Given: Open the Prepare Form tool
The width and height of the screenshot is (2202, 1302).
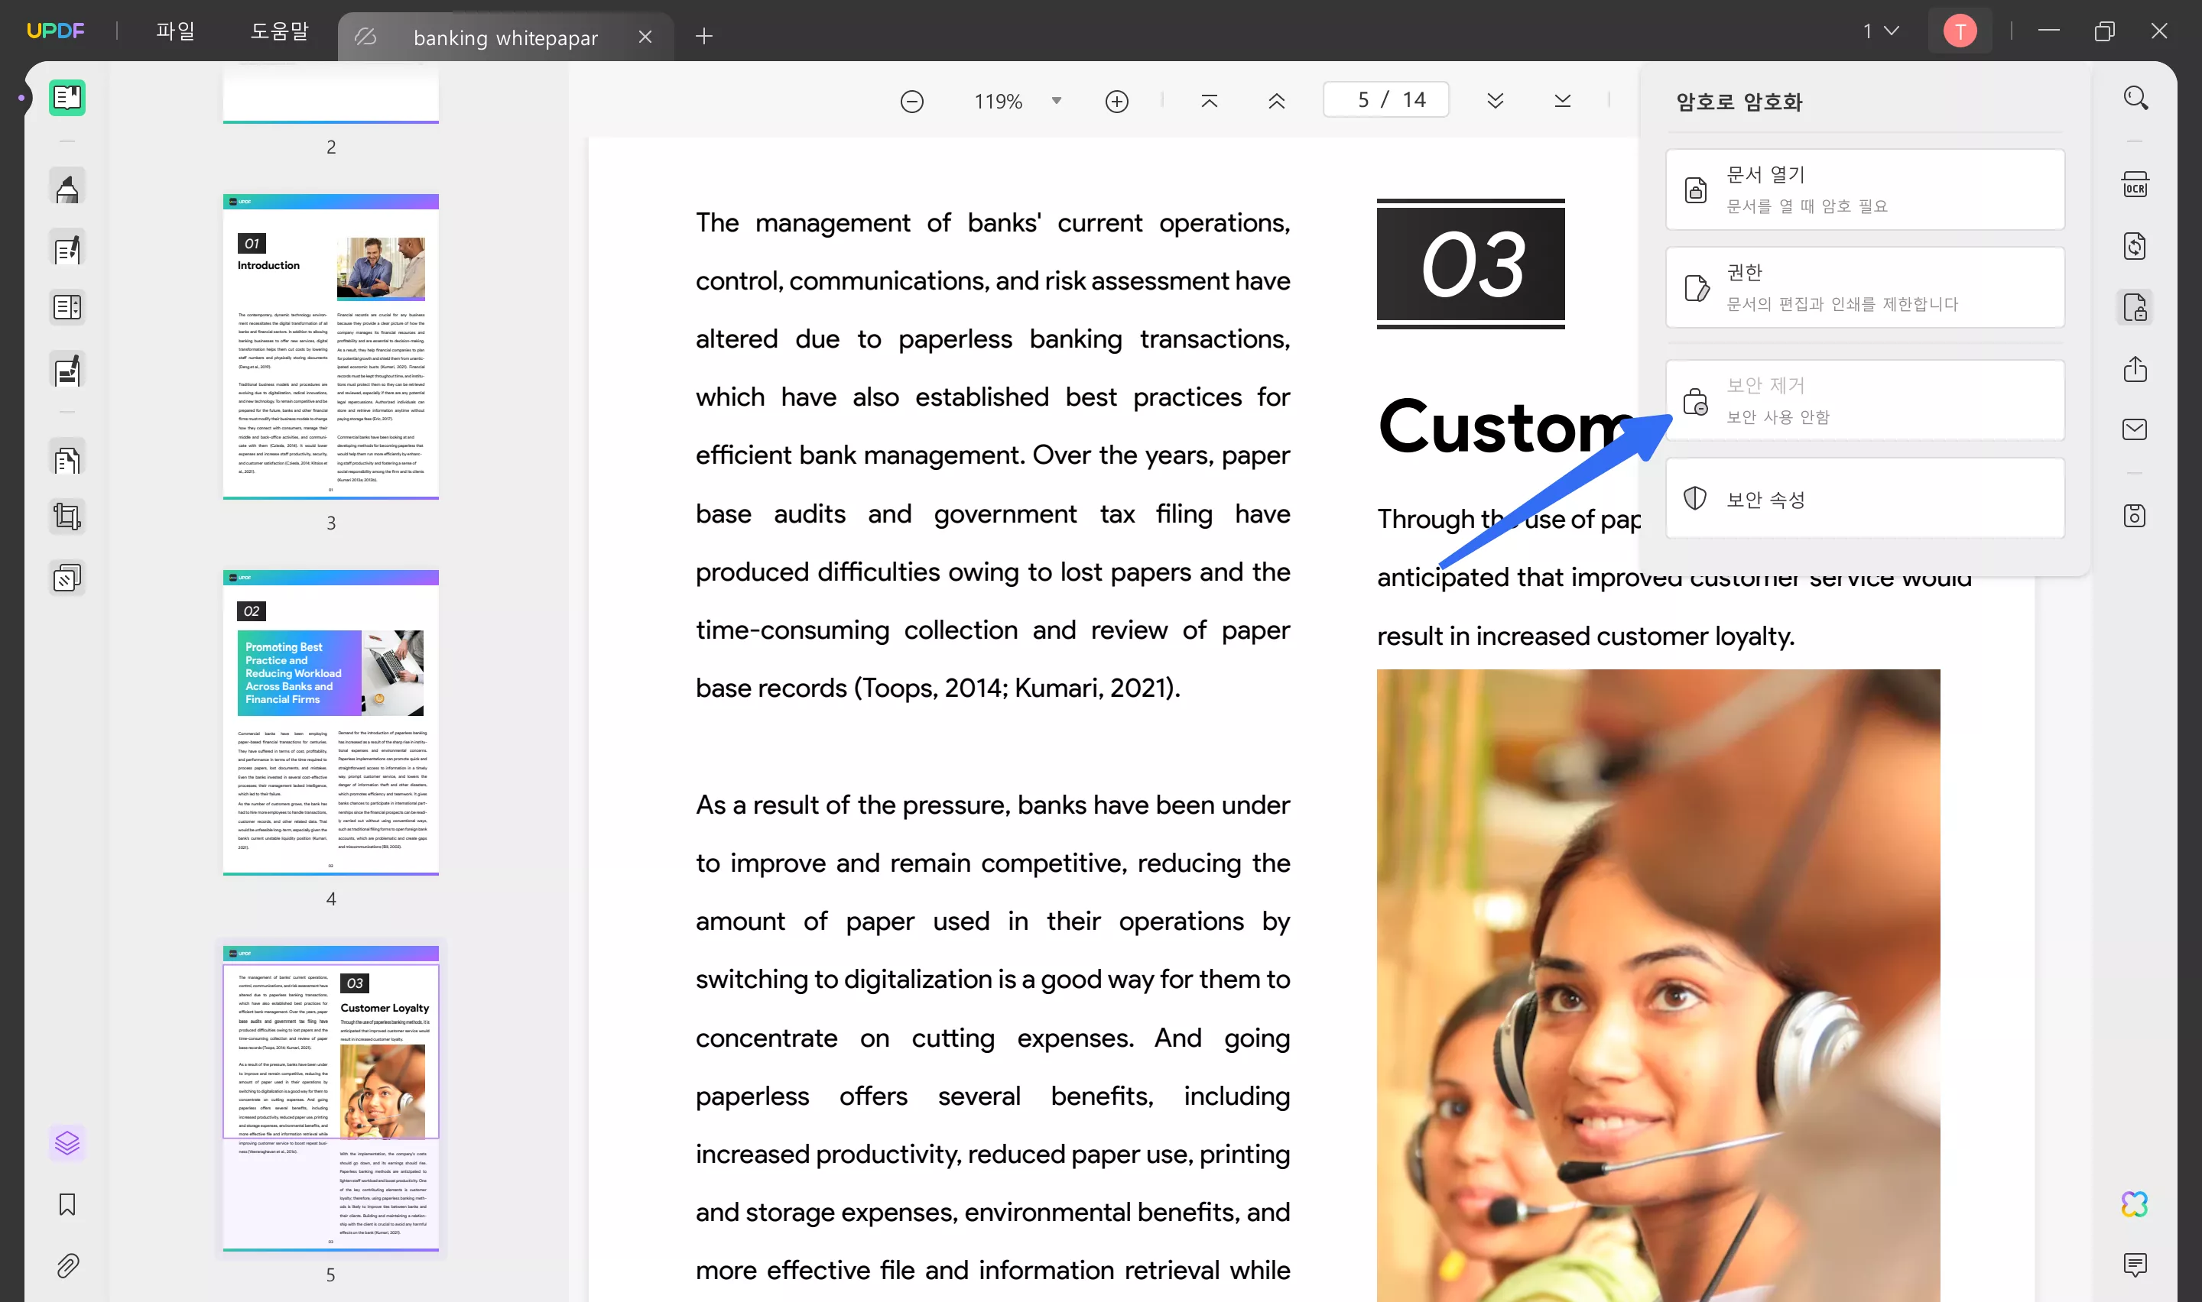Looking at the screenshot, I should [x=67, y=307].
